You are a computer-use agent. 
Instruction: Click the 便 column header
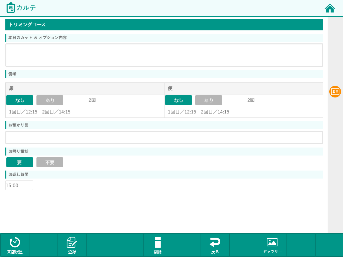pos(244,88)
